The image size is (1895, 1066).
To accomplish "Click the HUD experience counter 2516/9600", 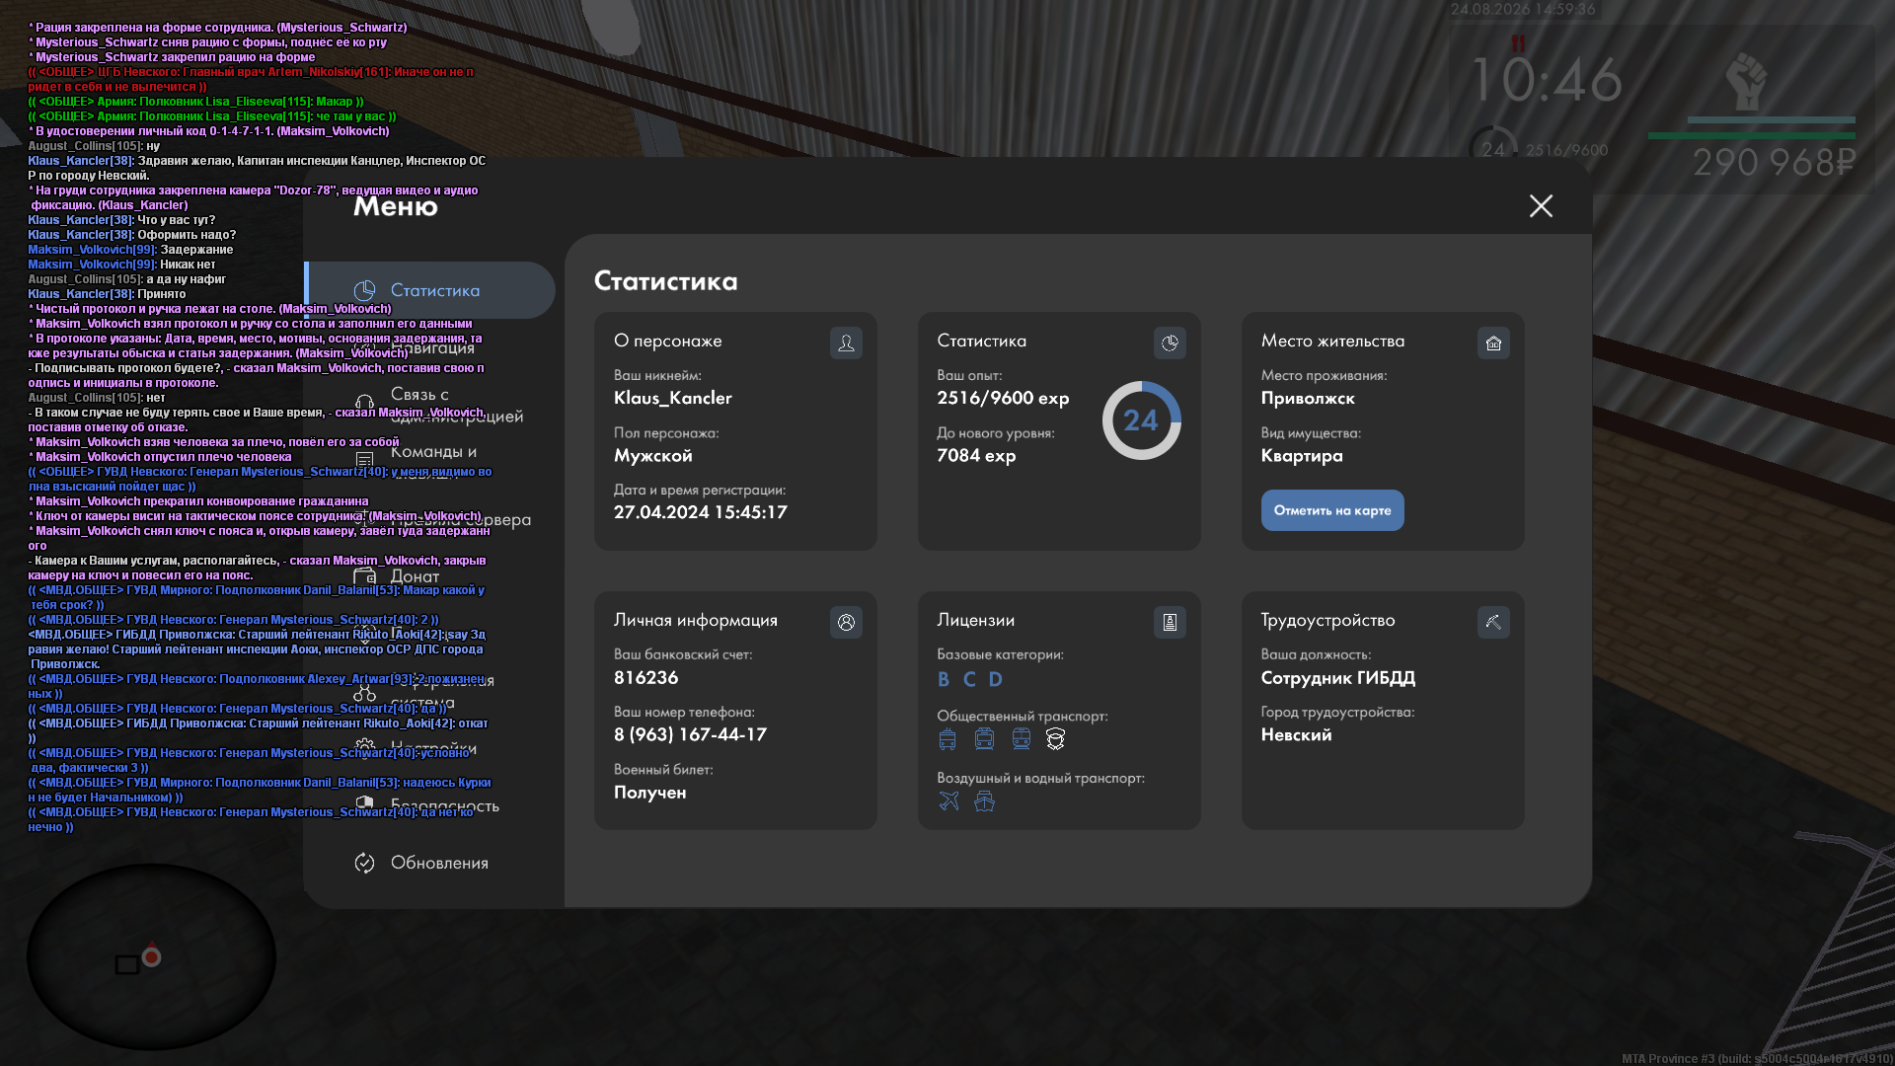I will pyautogui.click(x=1566, y=150).
